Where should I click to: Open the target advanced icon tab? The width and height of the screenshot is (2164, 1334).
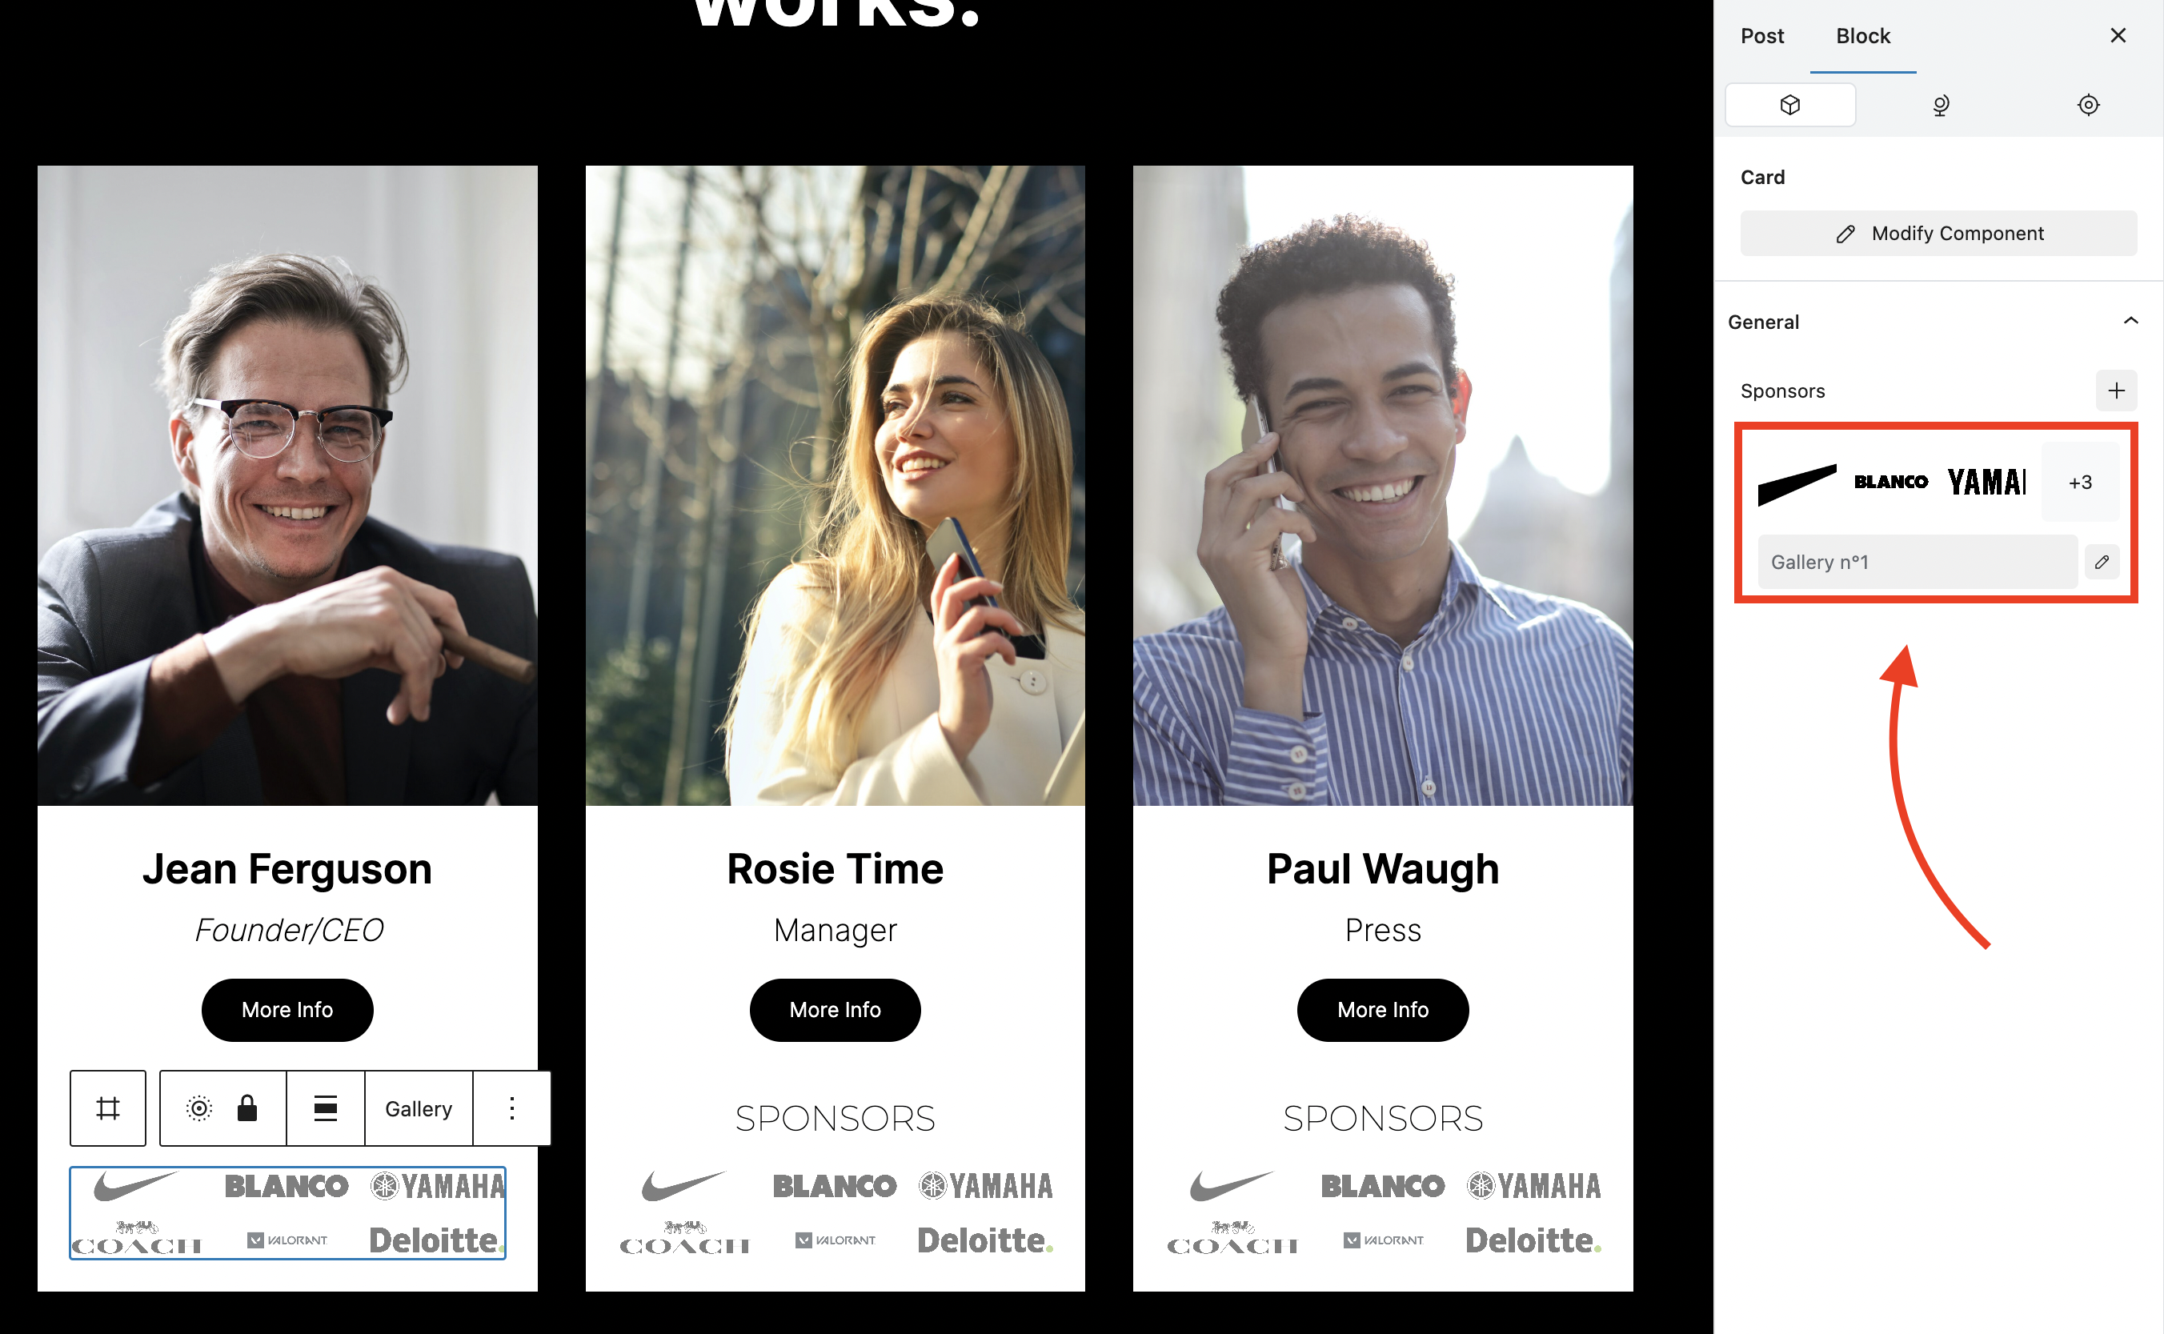pyautogui.click(x=2088, y=105)
